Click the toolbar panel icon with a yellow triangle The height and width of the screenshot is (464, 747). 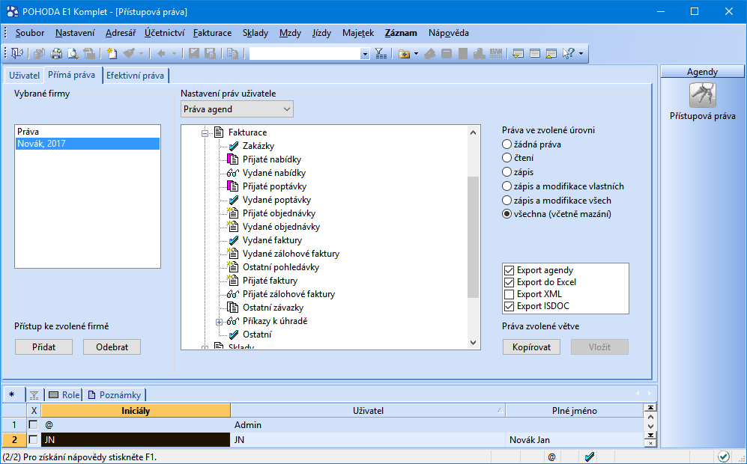(x=551, y=53)
